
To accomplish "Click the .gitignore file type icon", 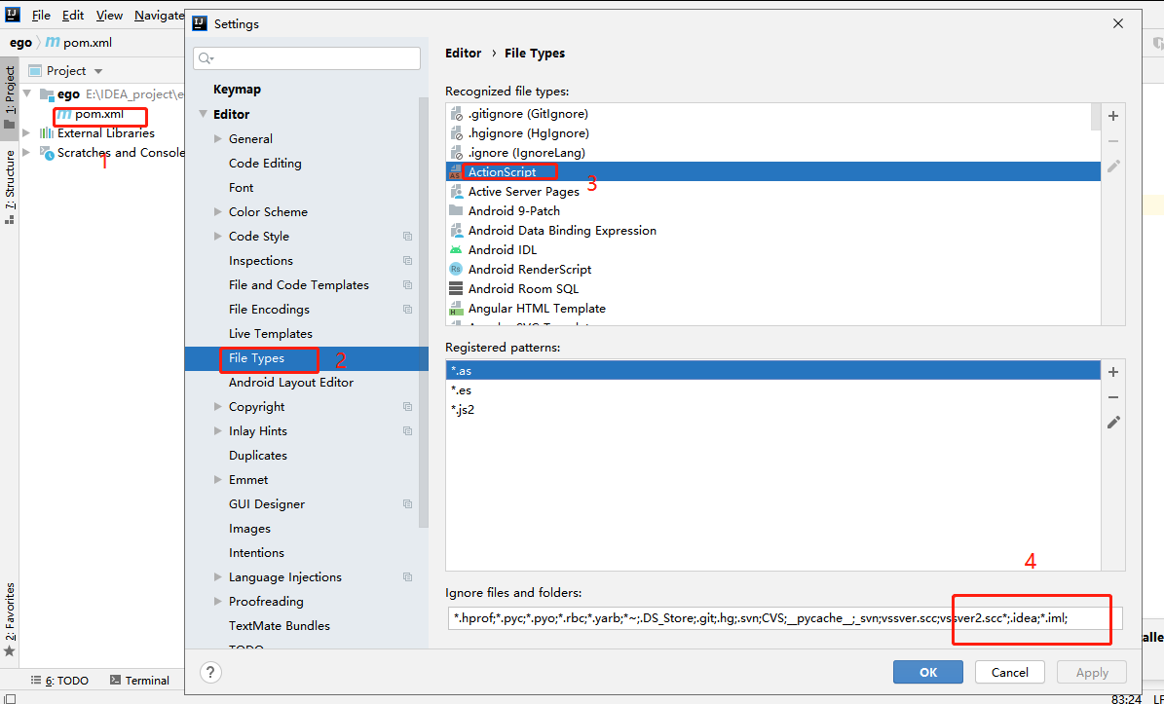I will pyautogui.click(x=457, y=114).
